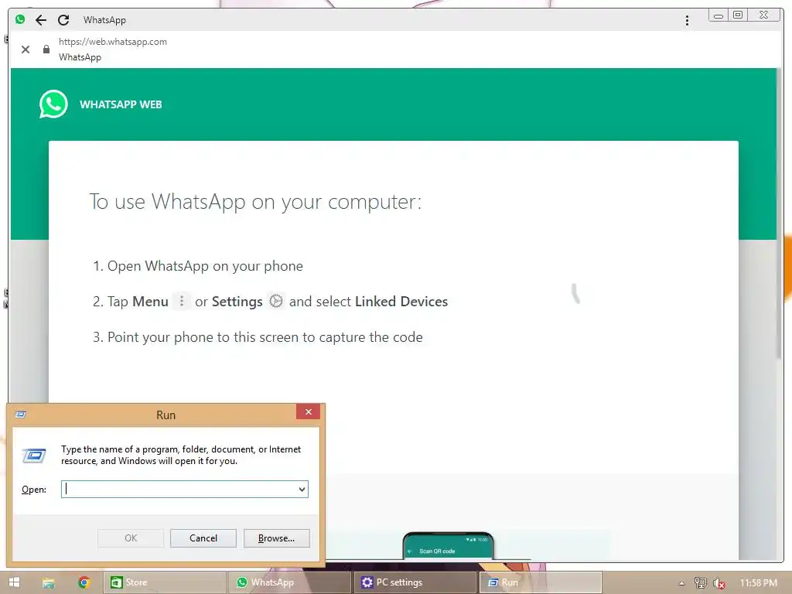Click the large Run program icon
Viewport: 792px width, 594px height.
(x=34, y=455)
